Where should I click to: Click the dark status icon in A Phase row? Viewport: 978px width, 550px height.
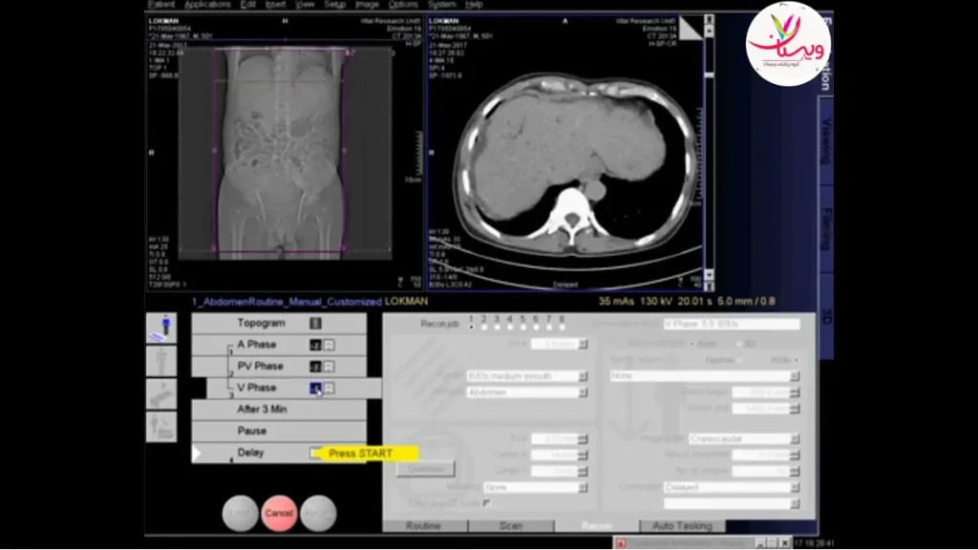click(x=314, y=345)
